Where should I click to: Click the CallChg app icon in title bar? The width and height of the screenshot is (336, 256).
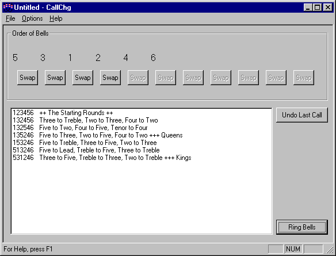[x=7, y=7]
